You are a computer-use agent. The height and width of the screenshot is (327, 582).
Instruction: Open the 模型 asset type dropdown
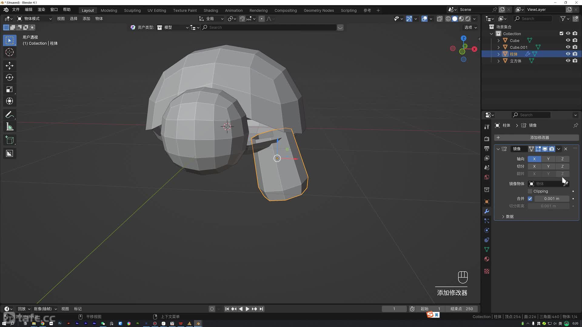[x=173, y=28]
